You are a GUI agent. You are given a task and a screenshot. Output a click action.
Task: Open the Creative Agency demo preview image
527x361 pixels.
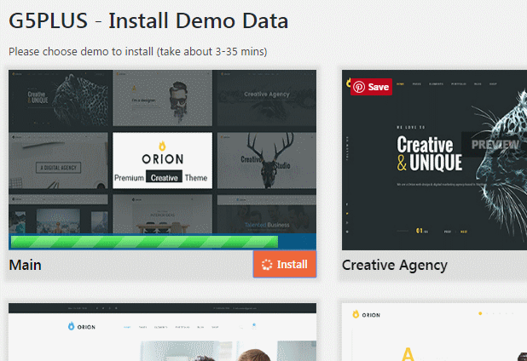[x=434, y=160]
